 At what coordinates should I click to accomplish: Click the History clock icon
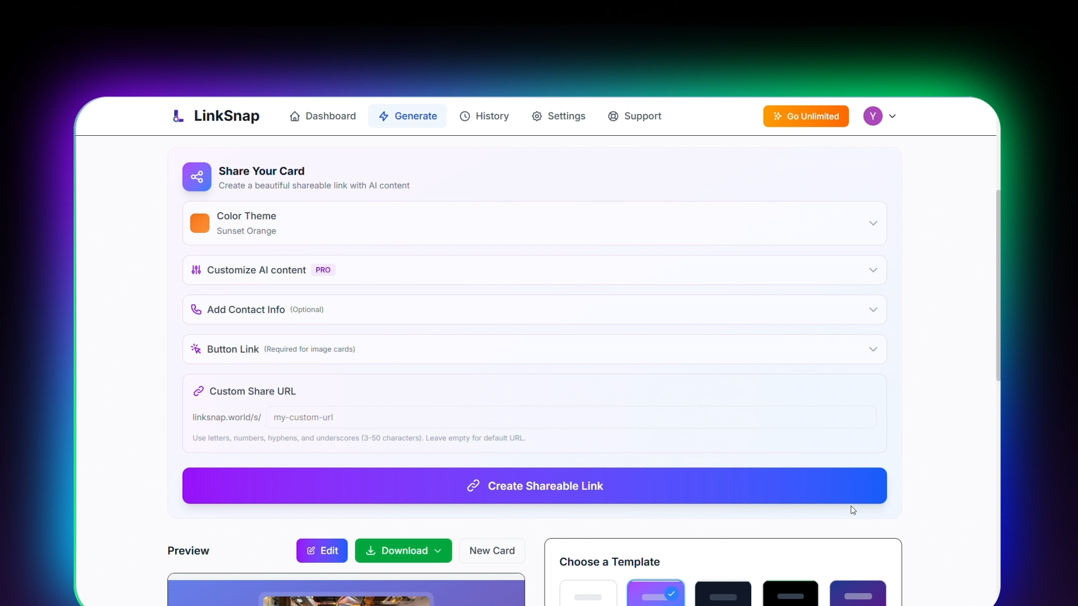point(465,116)
